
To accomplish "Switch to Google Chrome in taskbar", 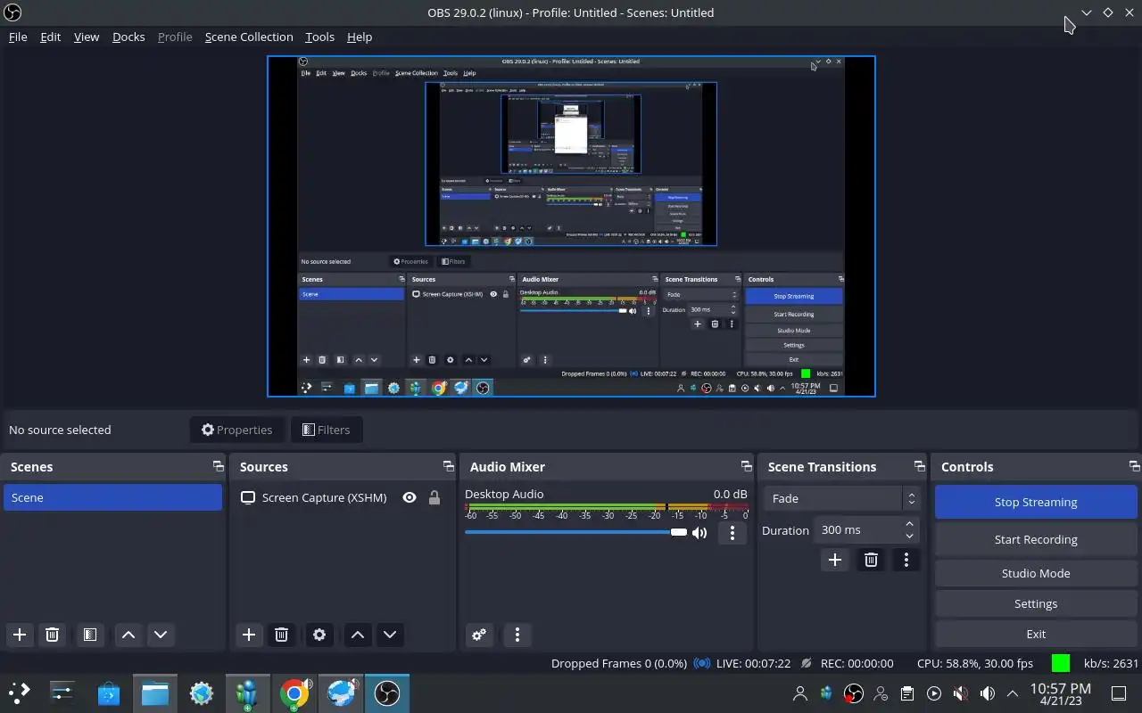I will point(294,693).
